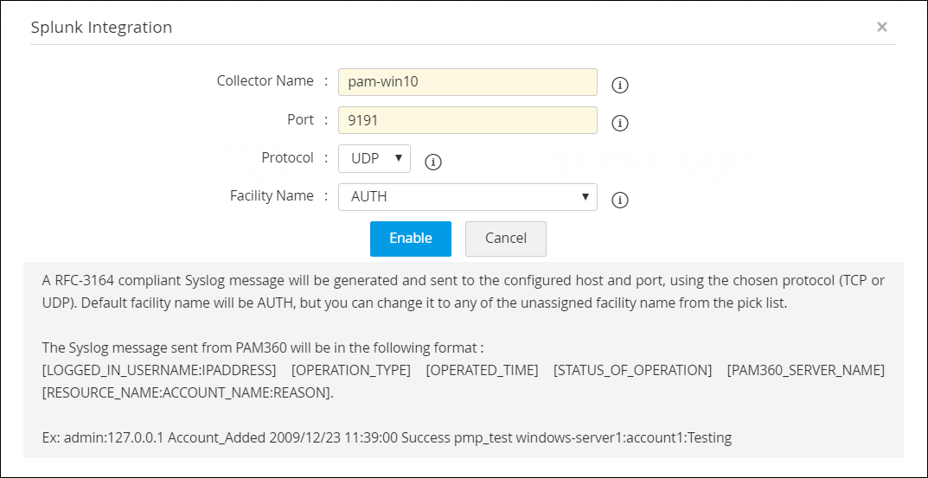Click the [STATUS_OF_OPERATION] format token
This screenshot has height=478, width=928.
[633, 370]
